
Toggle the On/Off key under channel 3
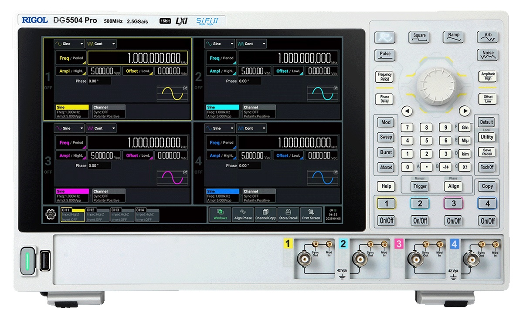tap(454, 221)
